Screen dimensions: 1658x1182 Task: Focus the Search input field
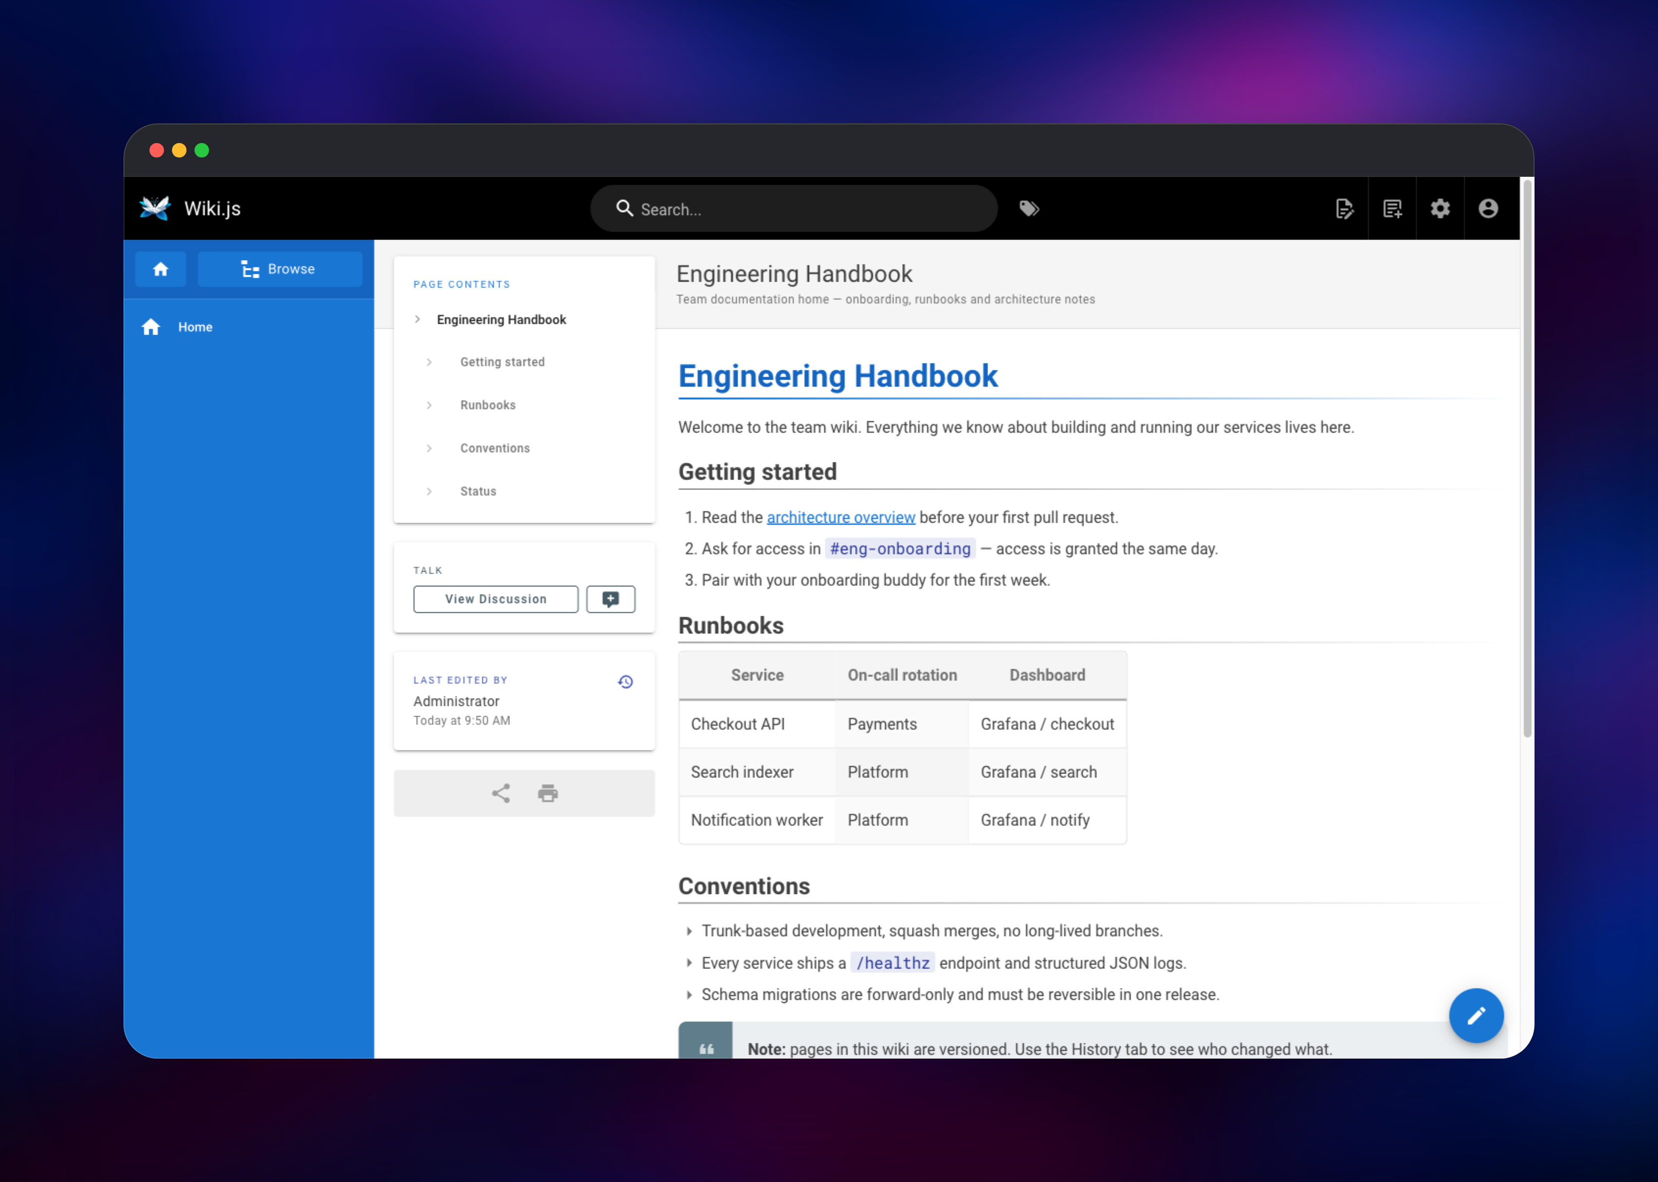click(793, 209)
